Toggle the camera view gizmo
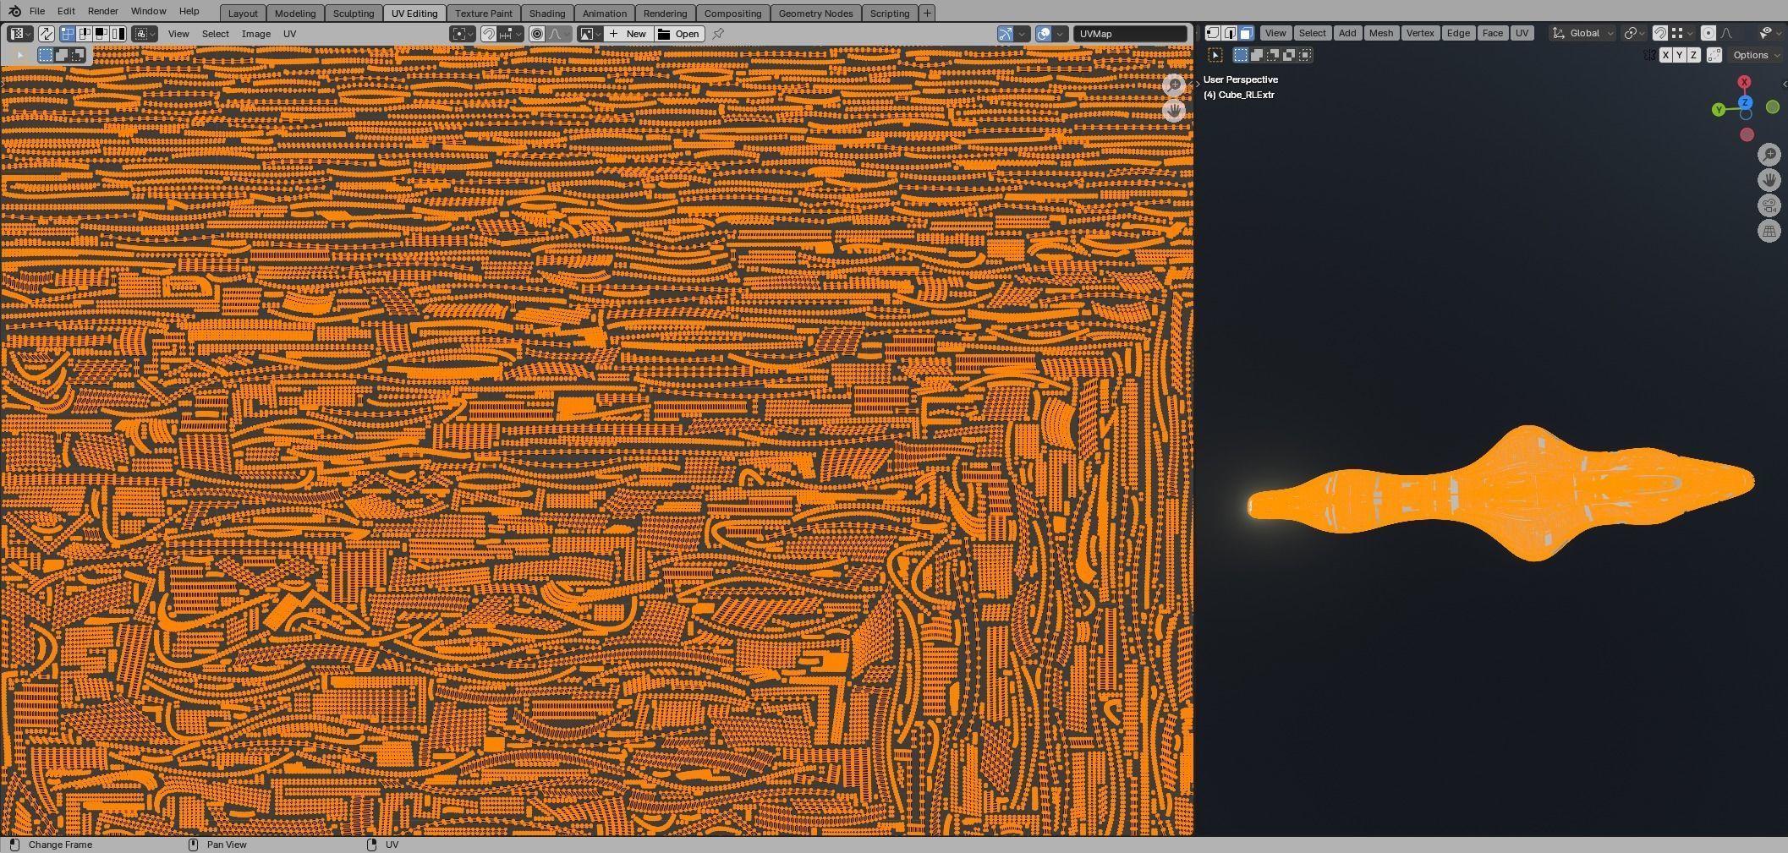Screen dimensions: 1788x853 pos(1769,205)
